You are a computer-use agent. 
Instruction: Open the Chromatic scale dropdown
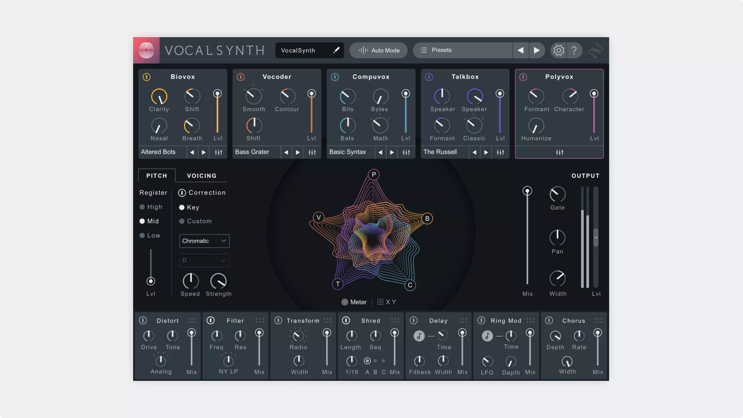pyautogui.click(x=204, y=241)
